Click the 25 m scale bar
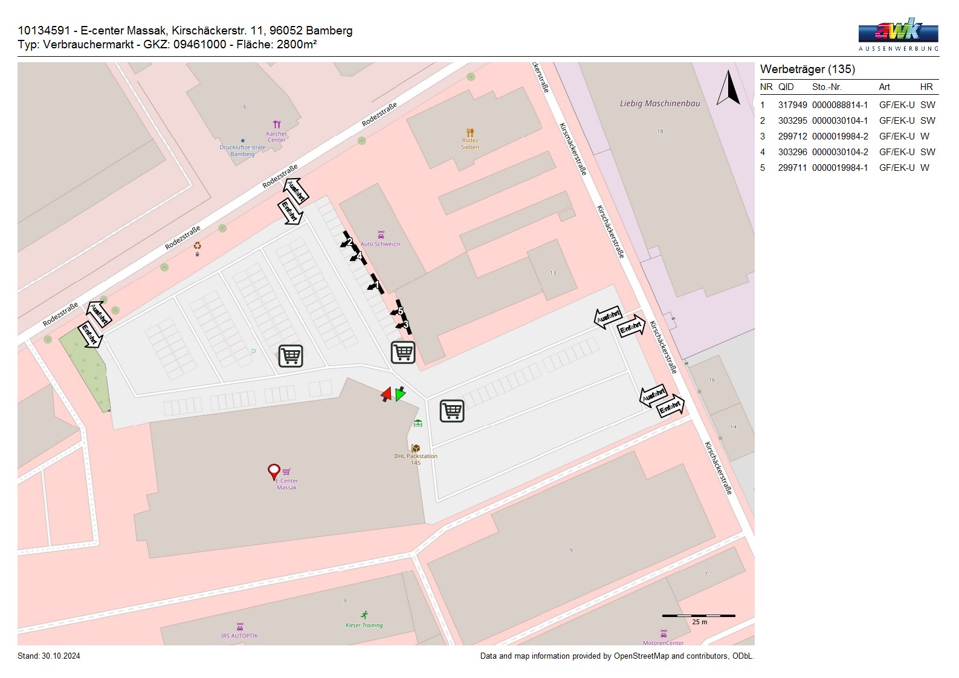The height and width of the screenshot is (678, 959). click(699, 616)
